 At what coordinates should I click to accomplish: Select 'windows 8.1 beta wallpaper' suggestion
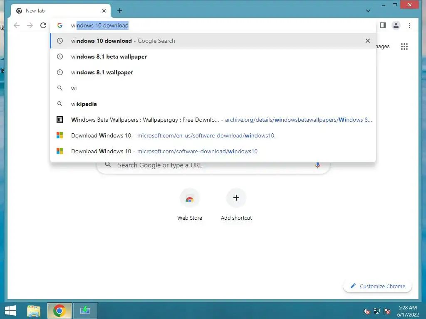point(213,56)
